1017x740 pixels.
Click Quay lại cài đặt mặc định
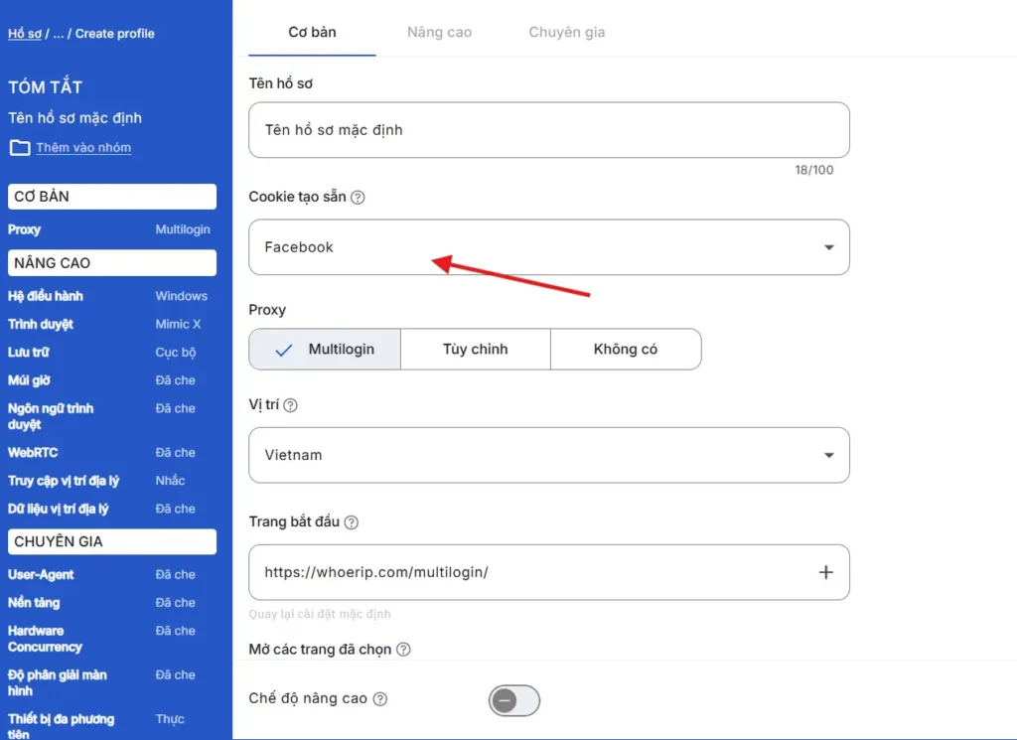coord(320,614)
